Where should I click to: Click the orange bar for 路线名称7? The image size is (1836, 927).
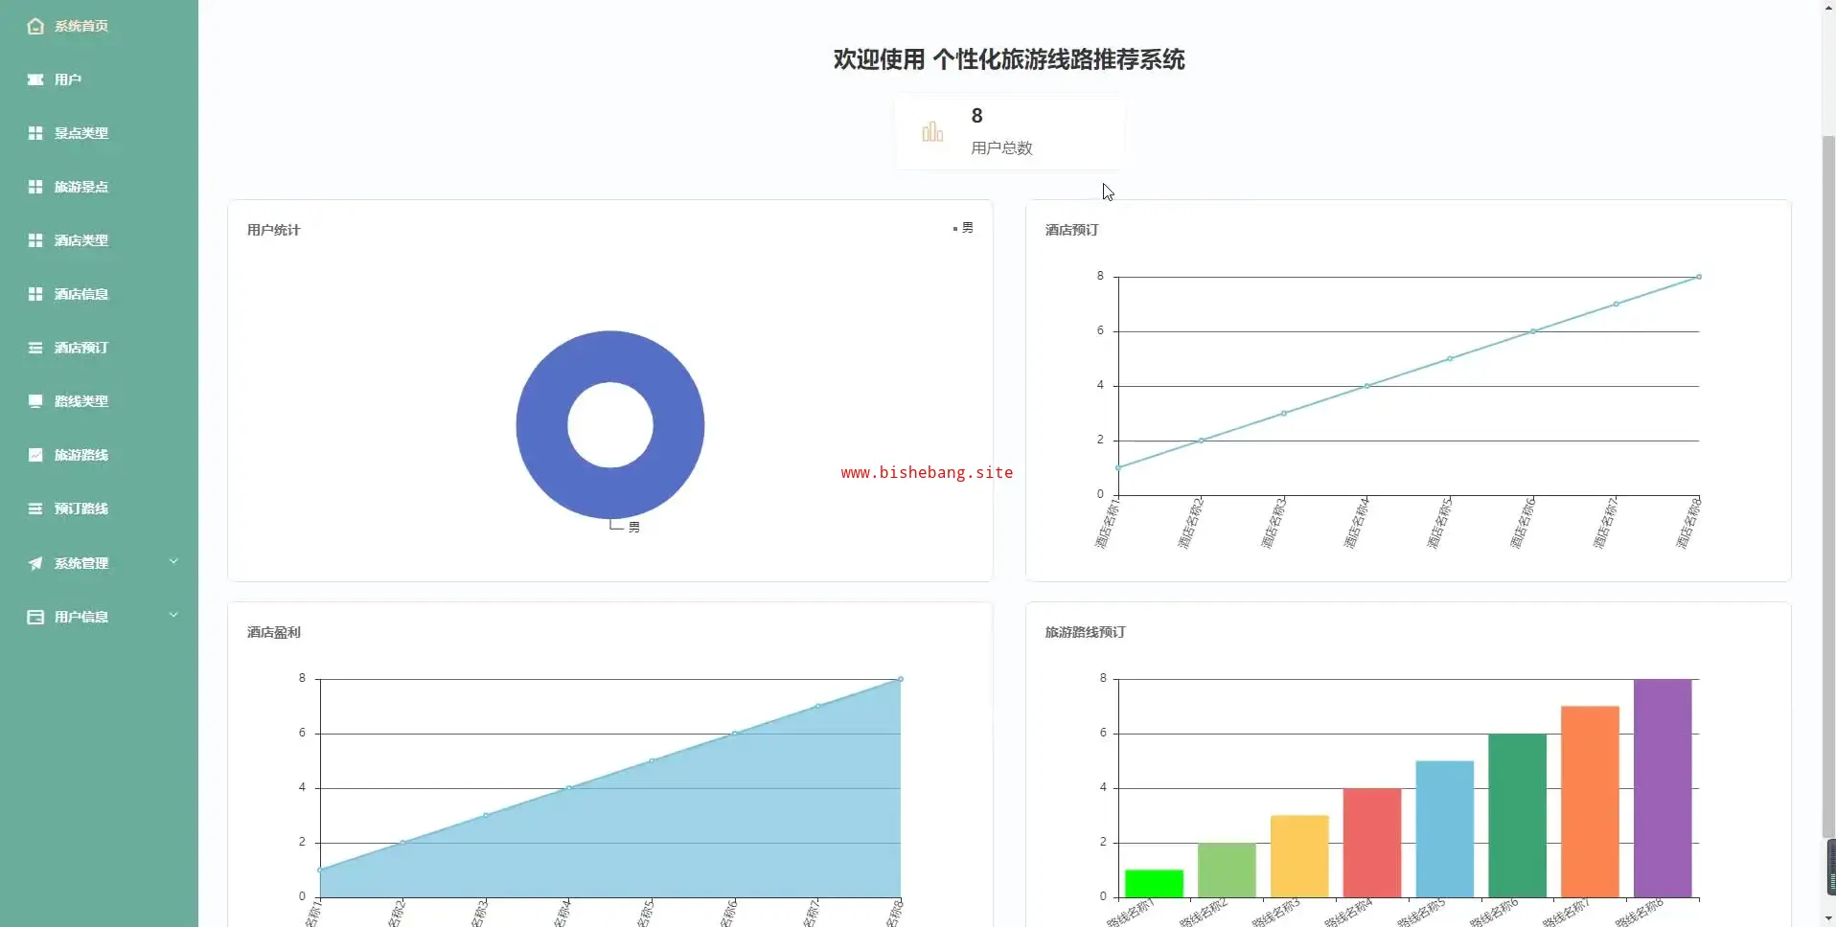tap(1590, 802)
